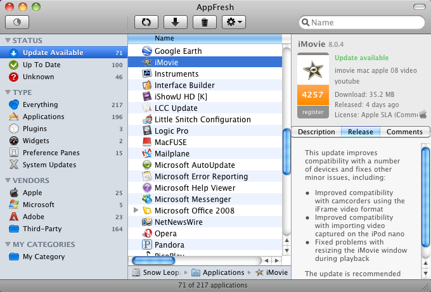431x292 pixels.
Task: Click the horizontal scroll right arrow
Action: [277, 260]
